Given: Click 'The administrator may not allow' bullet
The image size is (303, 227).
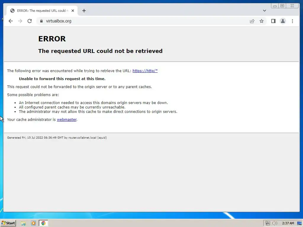Looking at the screenshot, I should [98, 111].
